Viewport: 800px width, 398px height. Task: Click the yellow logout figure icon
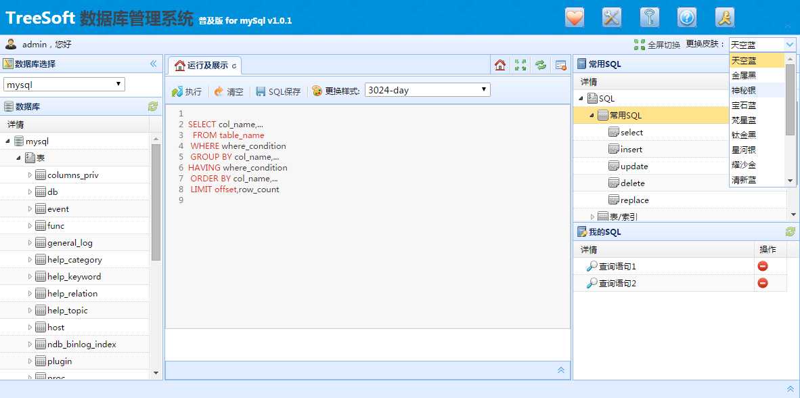click(724, 18)
